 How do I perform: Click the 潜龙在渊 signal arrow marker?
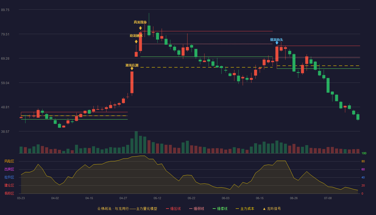tap(132, 69)
